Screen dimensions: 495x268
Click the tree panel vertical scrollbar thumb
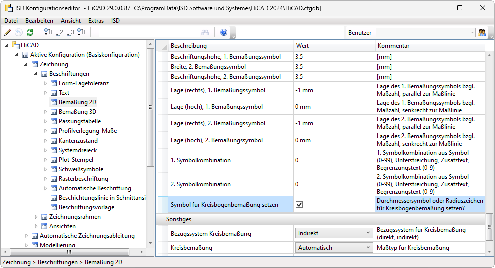click(x=150, y=107)
